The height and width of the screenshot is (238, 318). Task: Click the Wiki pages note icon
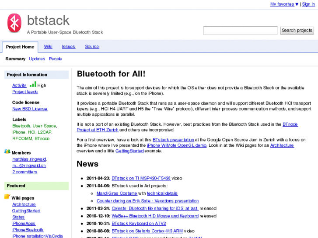point(7,197)
